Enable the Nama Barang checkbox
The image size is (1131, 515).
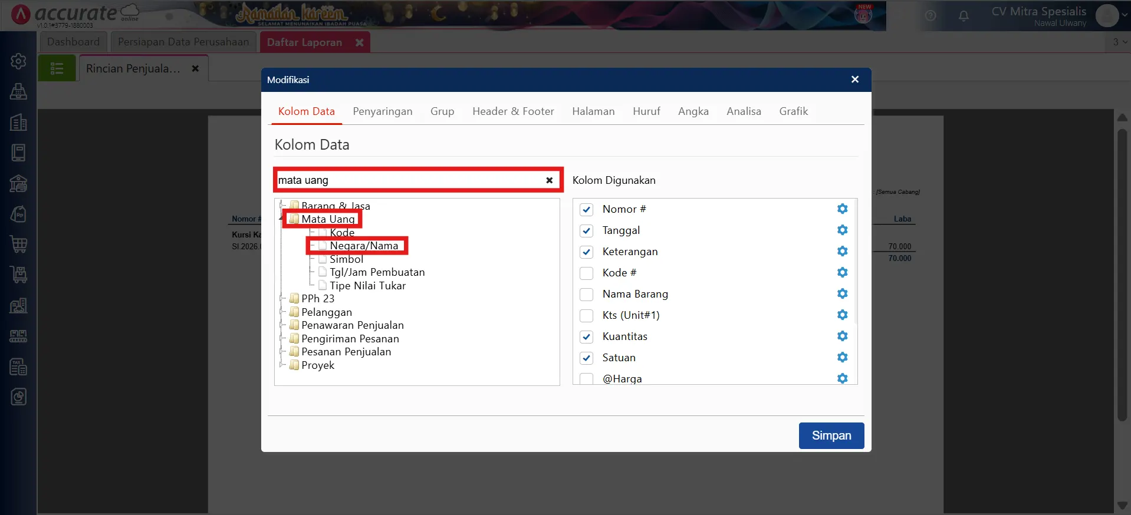tap(586, 295)
